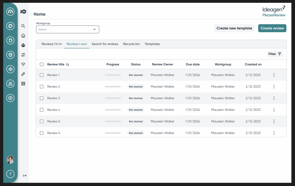
Task: Open the Workgroup select dropdown
Action: [67, 29]
